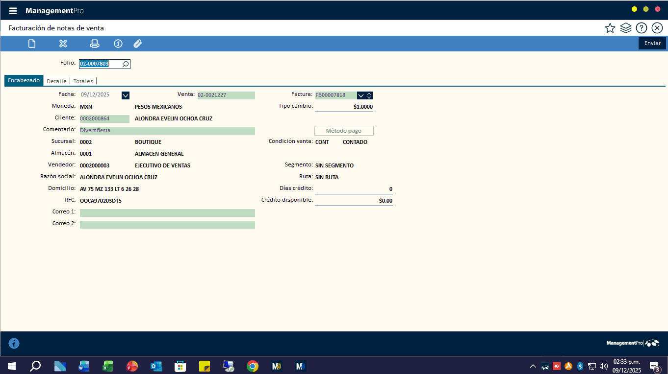Open the hamburger main menu
Screen dimensions: 668x374
(x=13, y=11)
